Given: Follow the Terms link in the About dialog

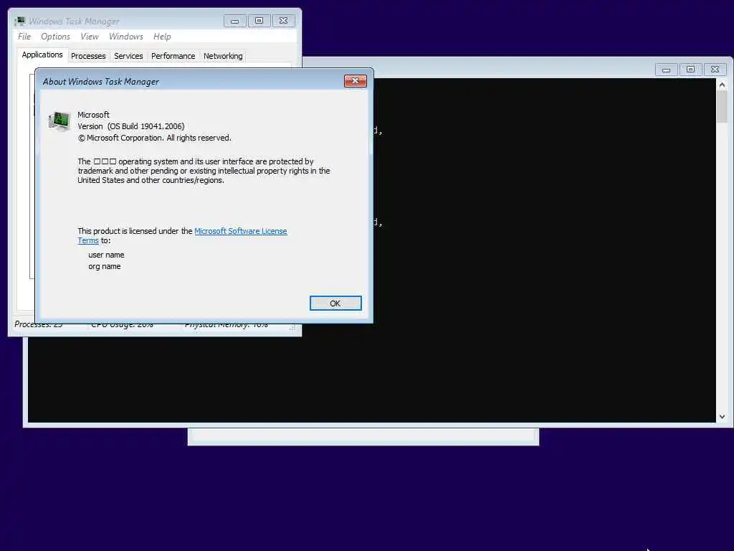Looking at the screenshot, I should point(88,240).
